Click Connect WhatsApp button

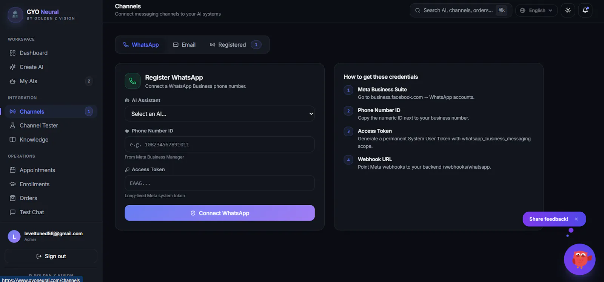(x=220, y=213)
